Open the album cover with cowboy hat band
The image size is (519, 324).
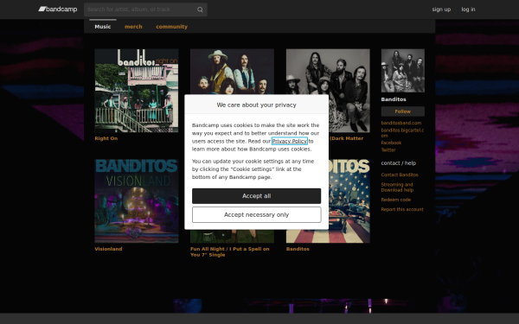point(232,72)
